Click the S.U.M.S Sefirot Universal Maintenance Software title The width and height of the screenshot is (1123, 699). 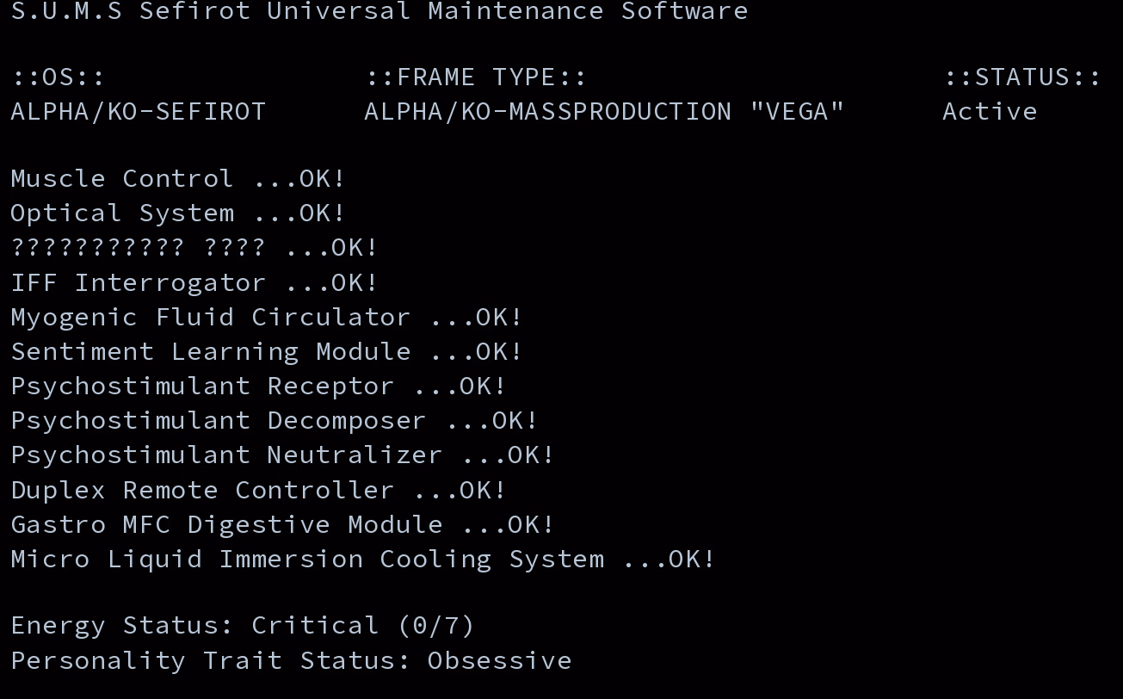tap(379, 11)
